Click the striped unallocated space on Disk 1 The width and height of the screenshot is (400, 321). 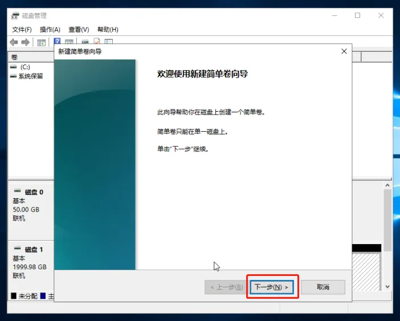point(366,271)
